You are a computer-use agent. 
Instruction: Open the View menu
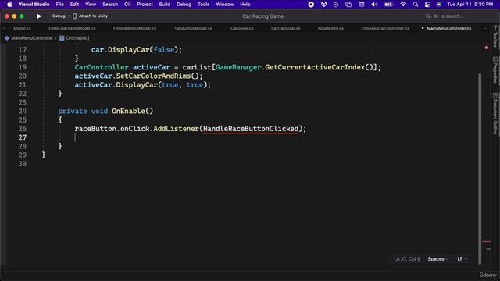(x=91, y=5)
